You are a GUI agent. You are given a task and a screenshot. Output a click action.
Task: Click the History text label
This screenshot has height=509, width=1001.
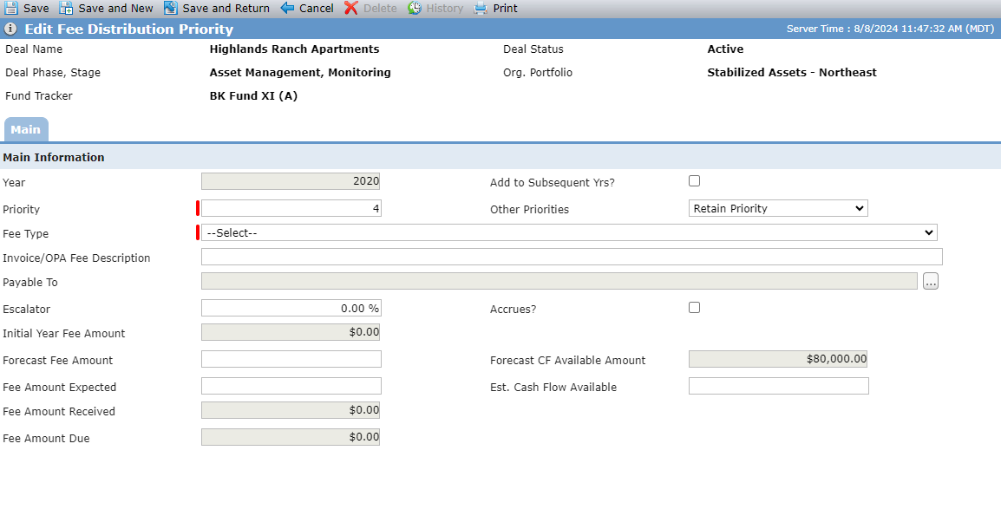(445, 9)
